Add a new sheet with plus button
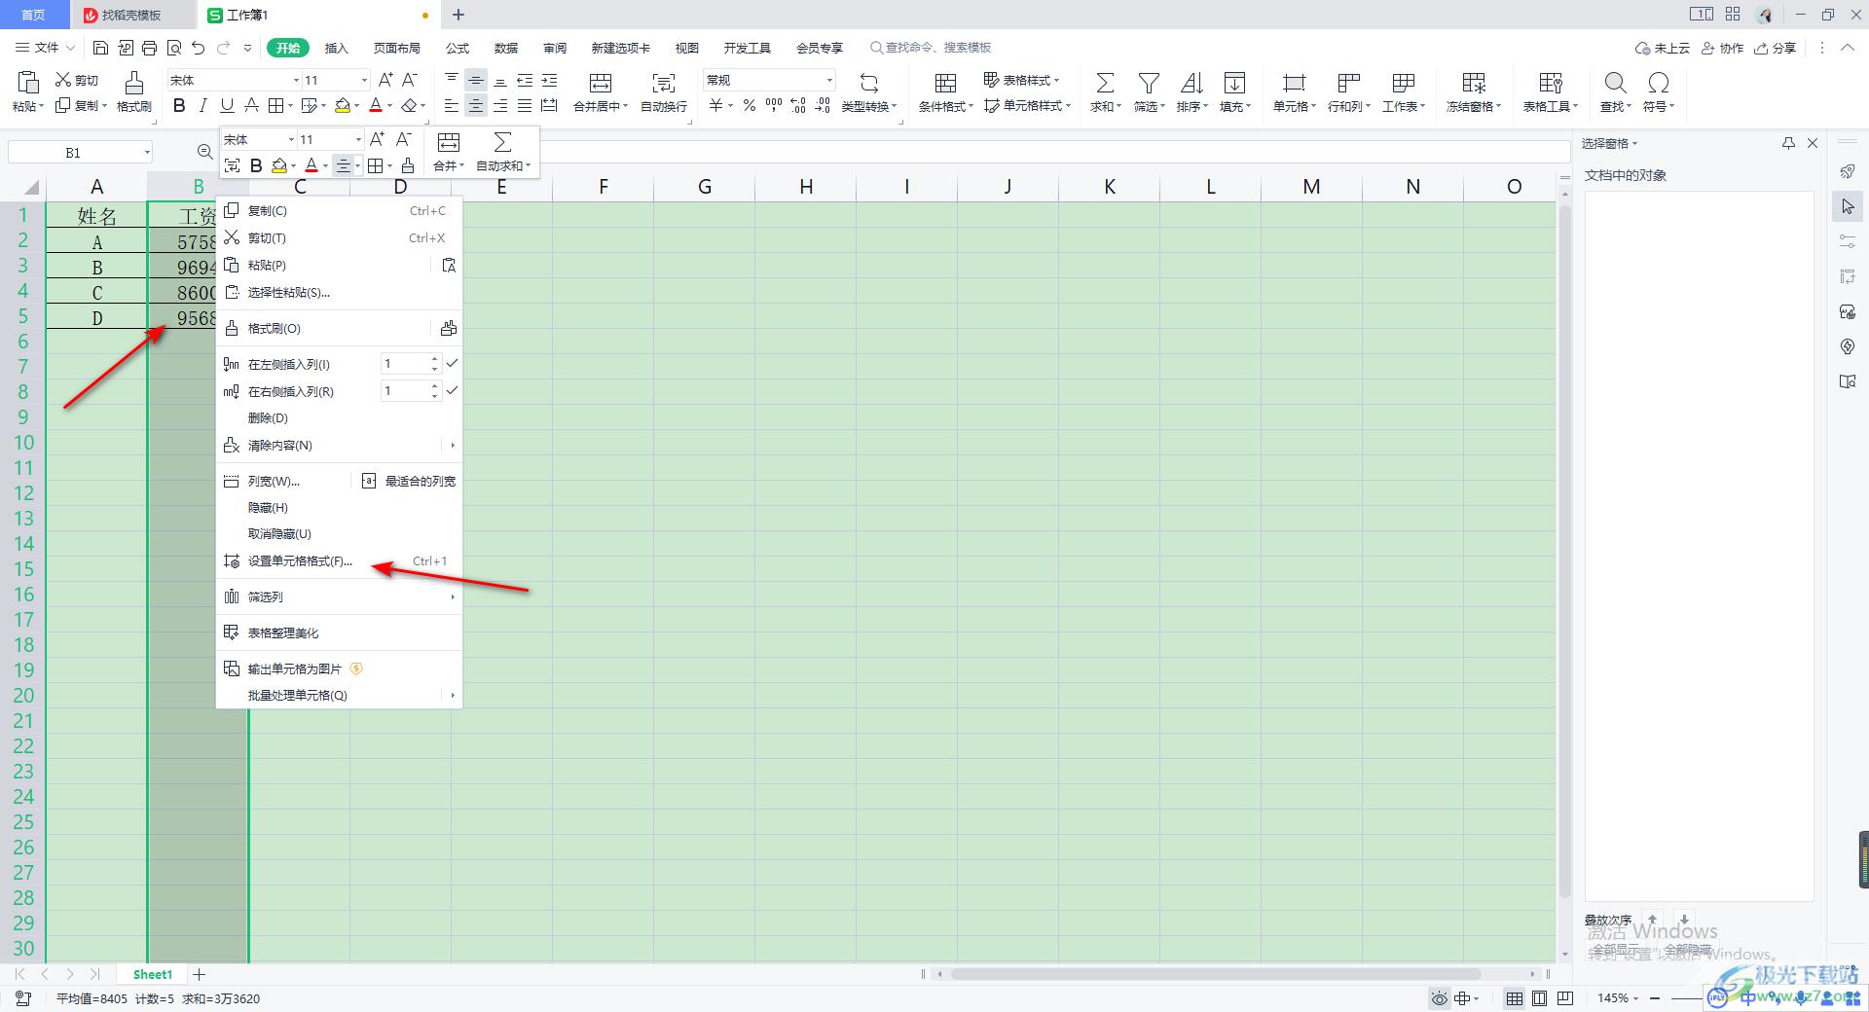 point(200,974)
